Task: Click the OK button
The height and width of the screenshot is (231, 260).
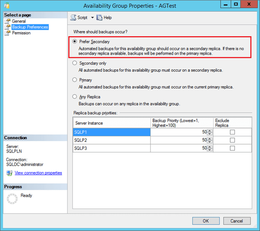Action: click(206, 221)
